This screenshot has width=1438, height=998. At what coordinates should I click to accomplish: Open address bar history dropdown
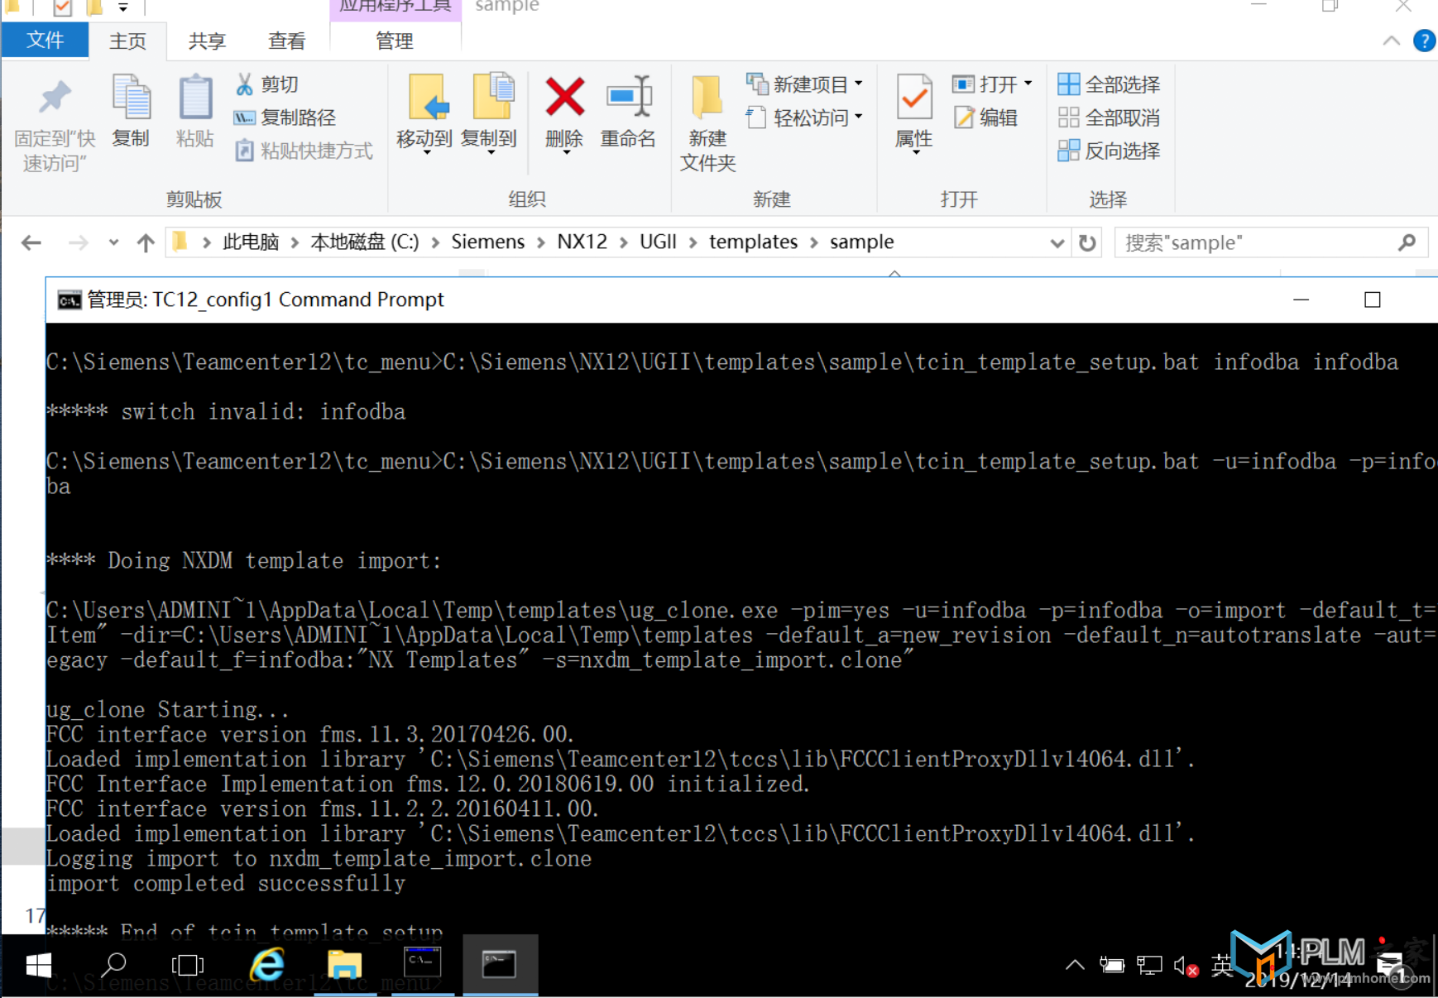(x=1057, y=243)
